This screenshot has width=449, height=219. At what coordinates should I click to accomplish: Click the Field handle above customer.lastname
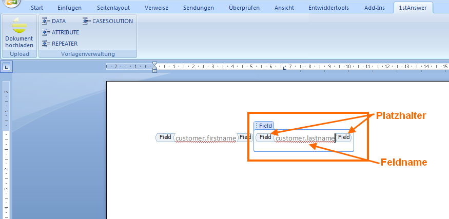(x=264, y=126)
